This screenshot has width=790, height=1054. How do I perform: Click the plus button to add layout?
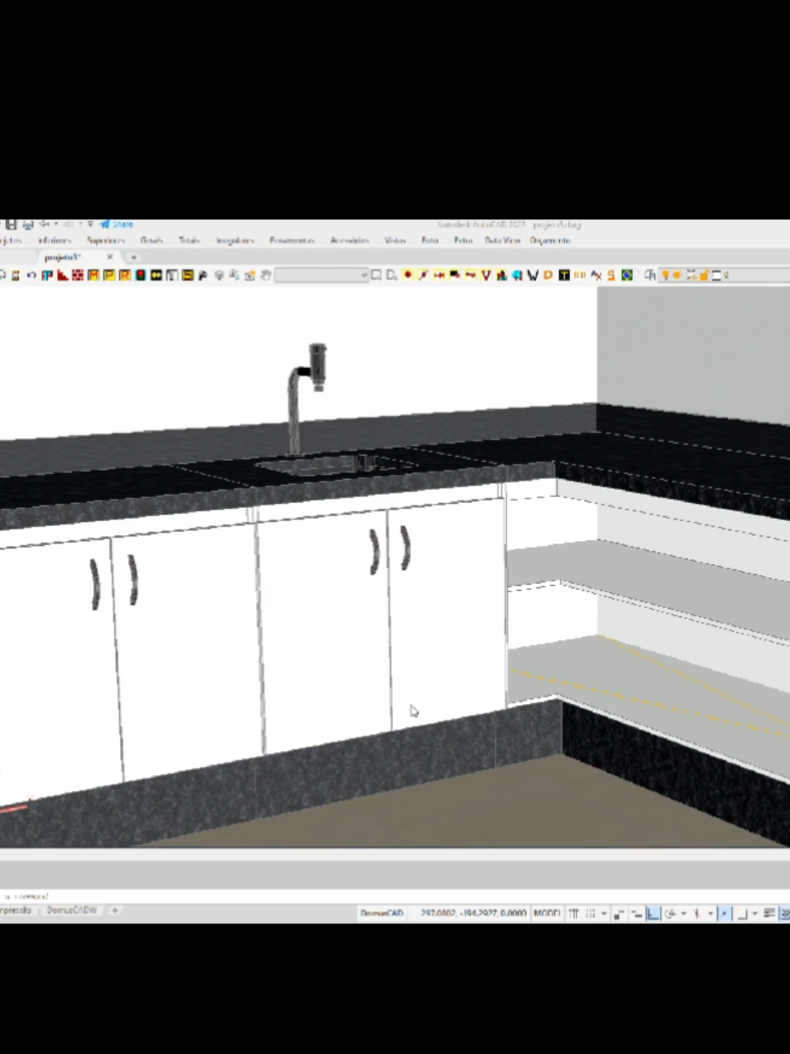pyautogui.click(x=115, y=910)
